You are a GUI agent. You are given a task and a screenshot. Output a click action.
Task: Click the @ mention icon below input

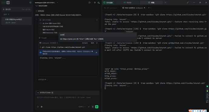[x=38, y=107]
